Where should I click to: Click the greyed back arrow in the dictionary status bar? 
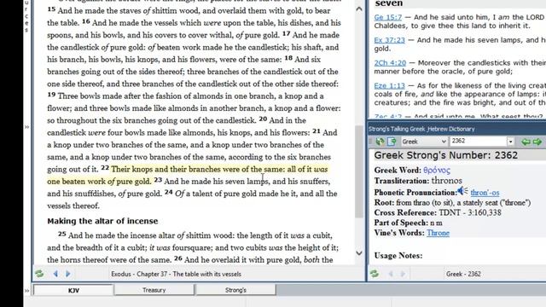tap(391, 274)
